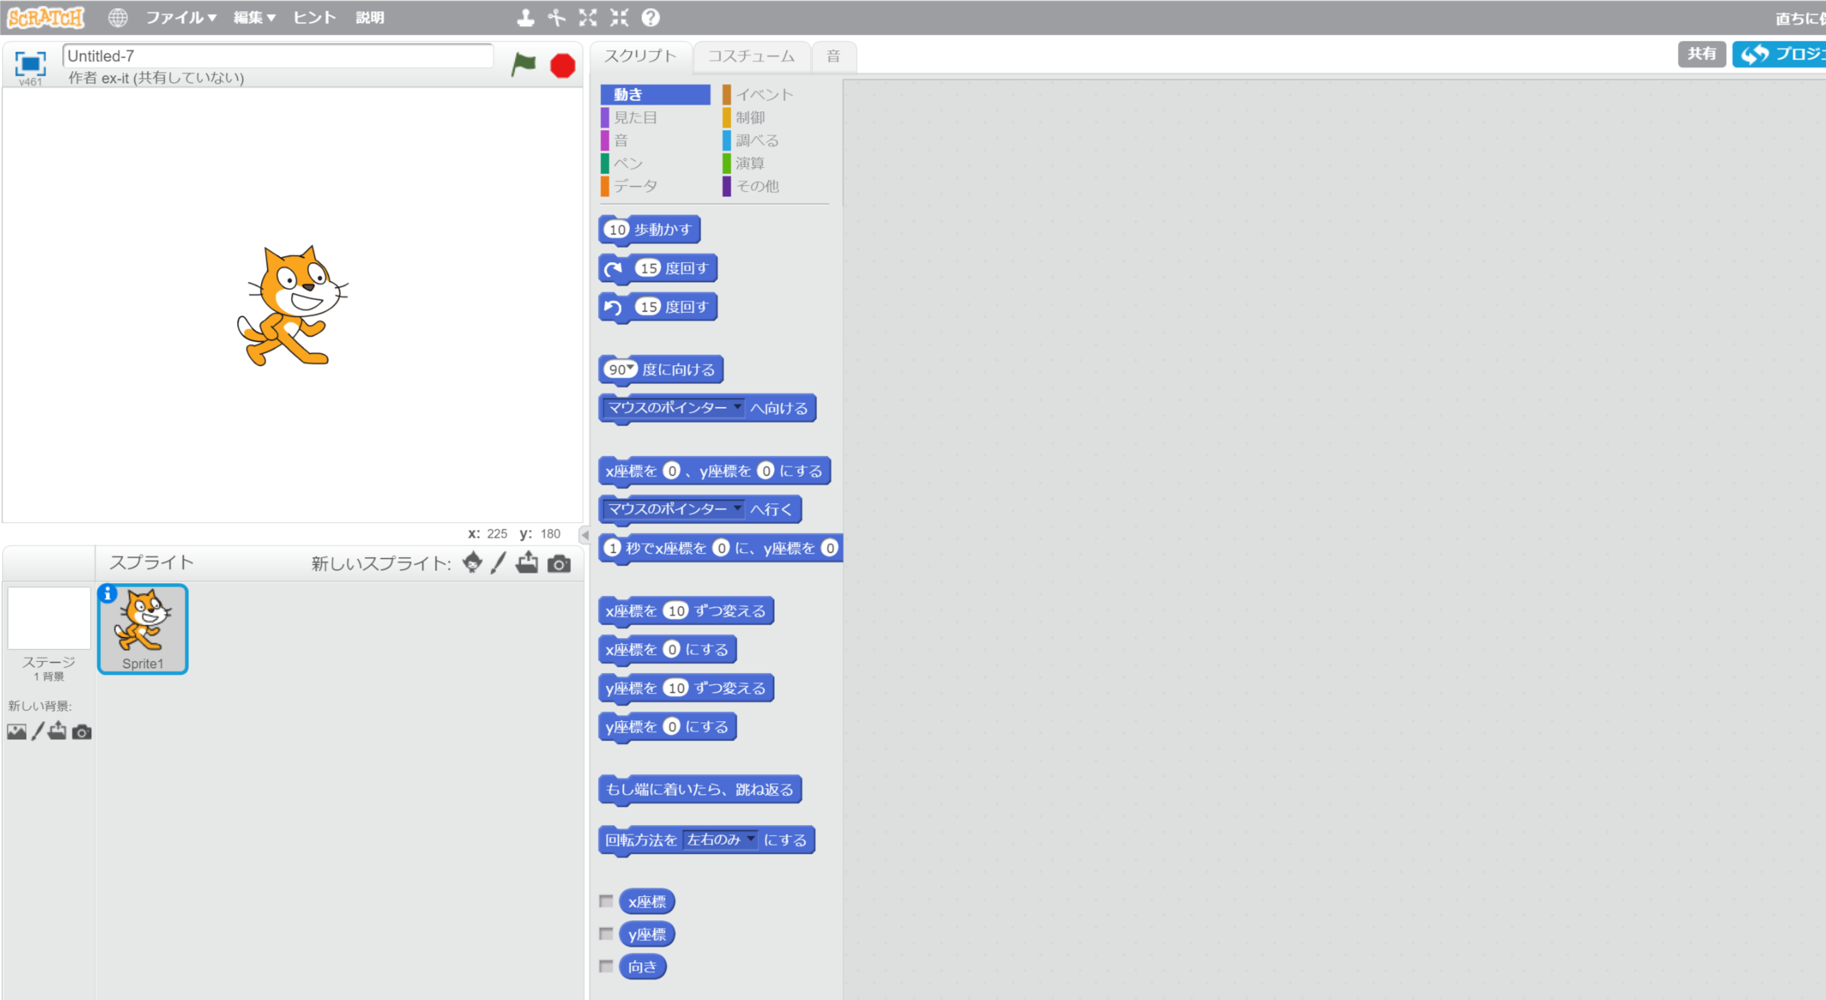Click steps value 10 in 歩動かす block
Viewport: 1826px width, 1000px height.
coord(617,230)
